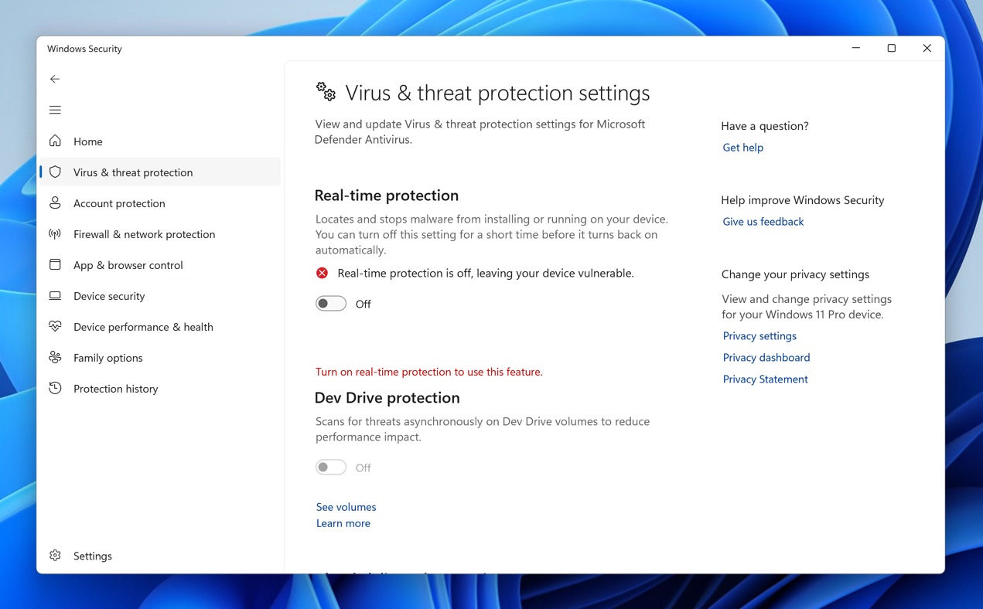This screenshot has height=609, width=983.
Task: Open Settings at sidebar bottom
Action: tap(159, 556)
